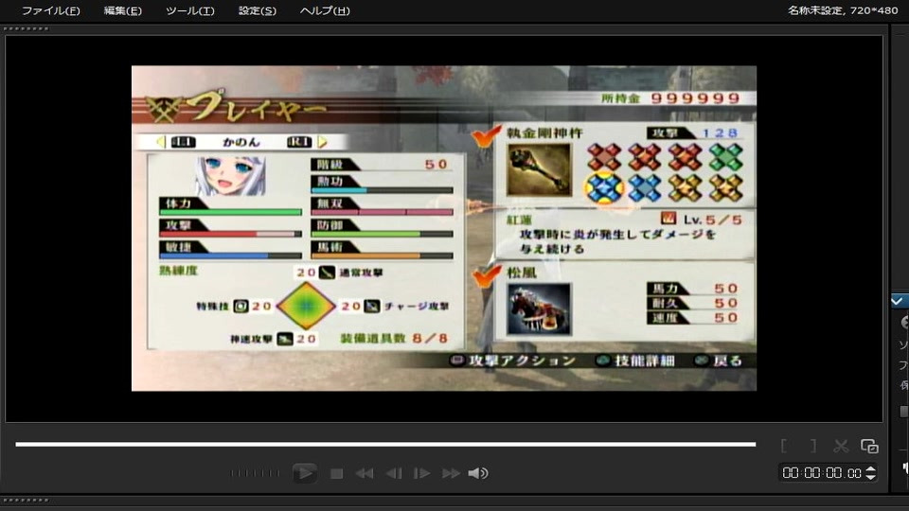Open the speaker volume control
909x511 pixels.
[x=478, y=474]
